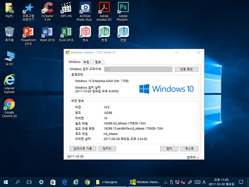
Task: Select the Excel 2016 desktop icon
Action: (66, 34)
